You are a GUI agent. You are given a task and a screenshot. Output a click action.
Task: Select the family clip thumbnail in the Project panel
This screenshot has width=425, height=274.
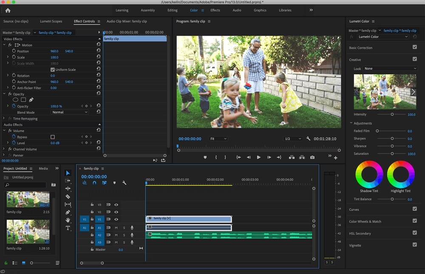coord(28,199)
